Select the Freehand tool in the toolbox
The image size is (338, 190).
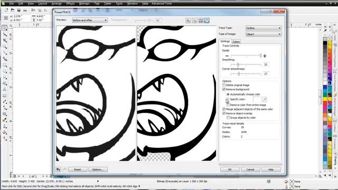pos(5,53)
